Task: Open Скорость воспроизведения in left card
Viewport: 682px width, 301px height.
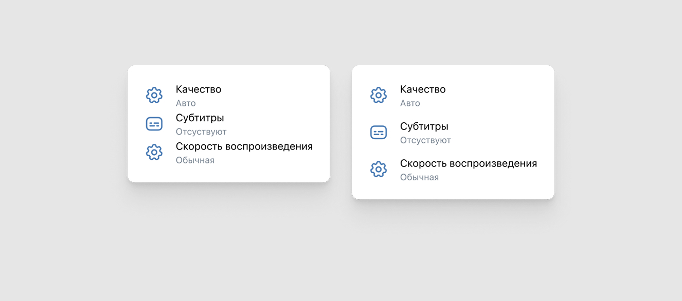Action: point(244,146)
